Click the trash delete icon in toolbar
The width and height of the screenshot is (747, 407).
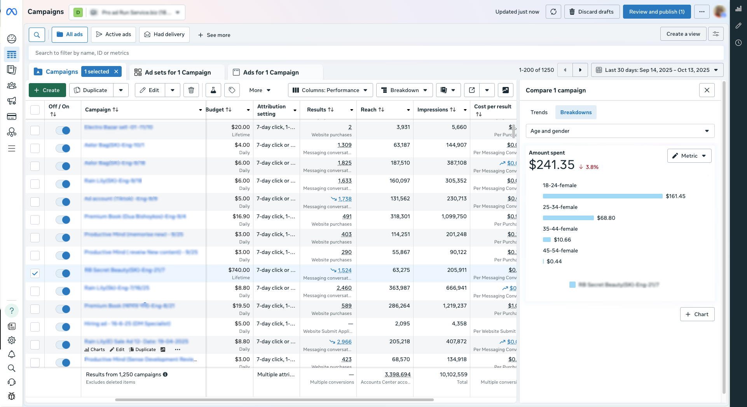pos(191,90)
